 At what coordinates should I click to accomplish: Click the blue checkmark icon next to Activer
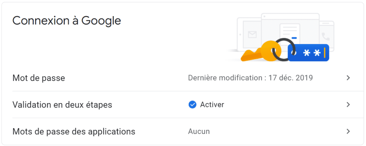point(192,104)
